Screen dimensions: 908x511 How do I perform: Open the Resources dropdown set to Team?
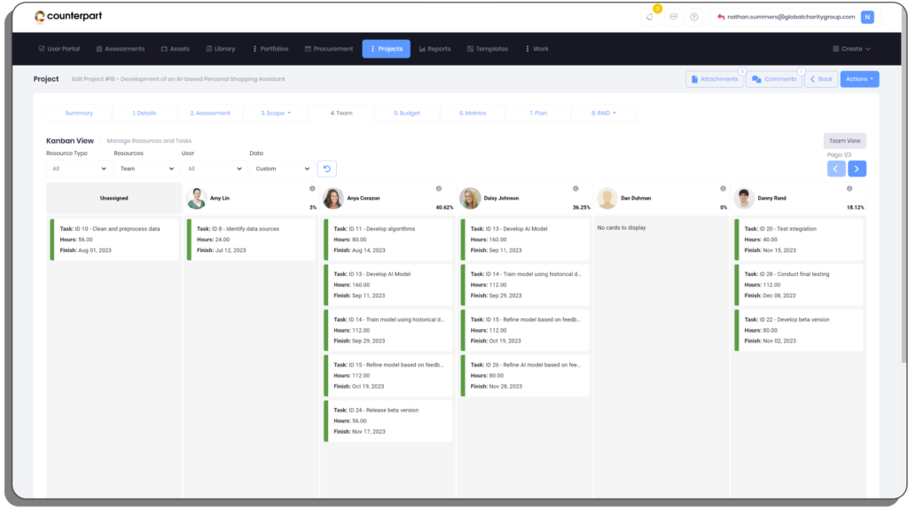146,169
